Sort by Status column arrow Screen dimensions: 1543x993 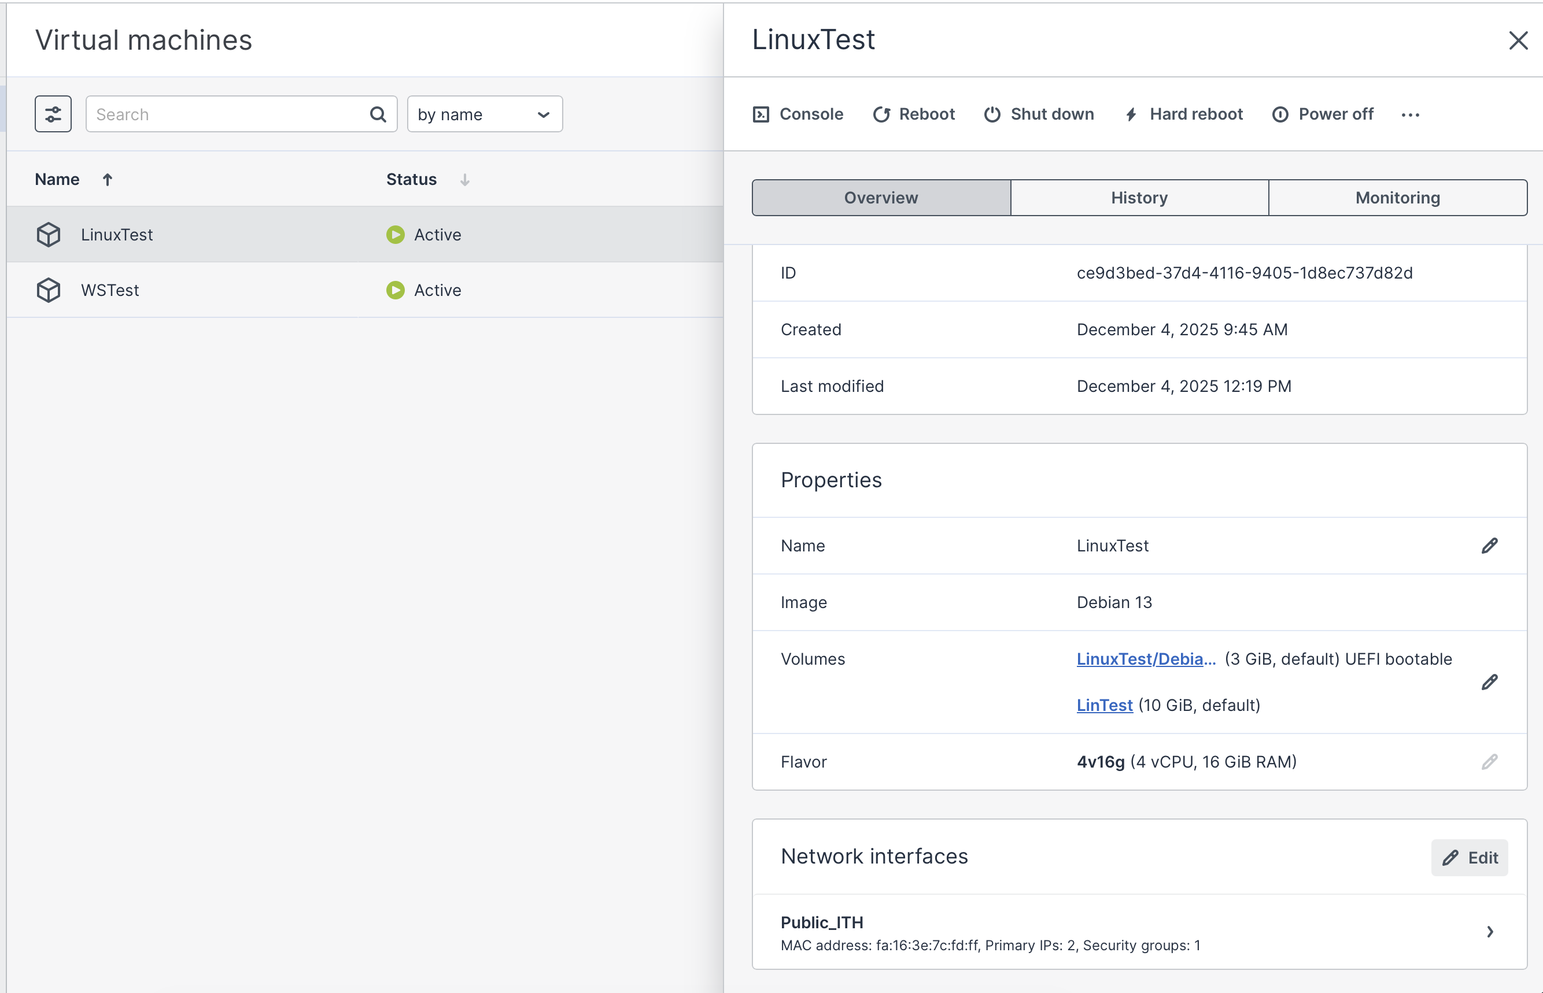click(x=464, y=179)
